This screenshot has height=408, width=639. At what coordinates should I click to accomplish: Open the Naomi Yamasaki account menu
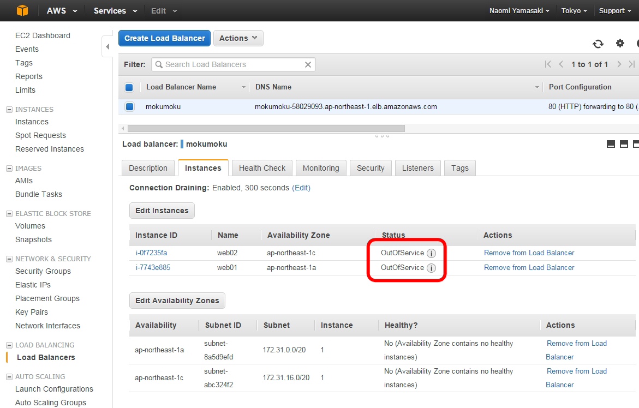pos(519,10)
